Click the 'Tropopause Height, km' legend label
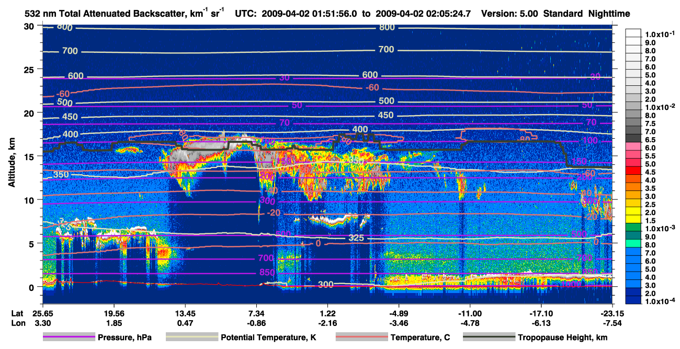Viewport: 680px width, 349px height. coord(562,337)
